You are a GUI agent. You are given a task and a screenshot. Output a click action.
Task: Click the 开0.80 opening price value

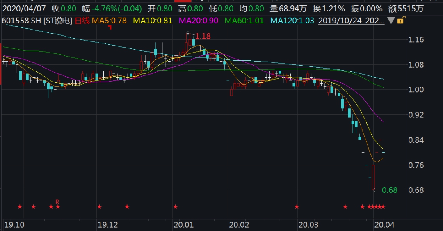[x=160, y=9]
